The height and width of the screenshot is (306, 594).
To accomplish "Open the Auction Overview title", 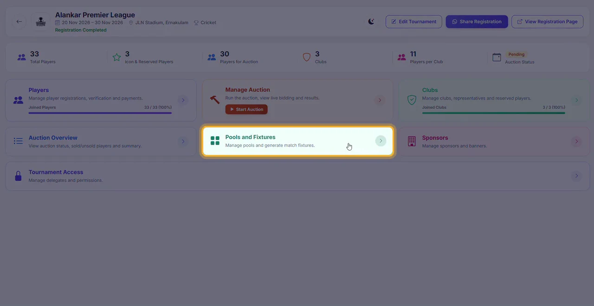I will [53, 138].
